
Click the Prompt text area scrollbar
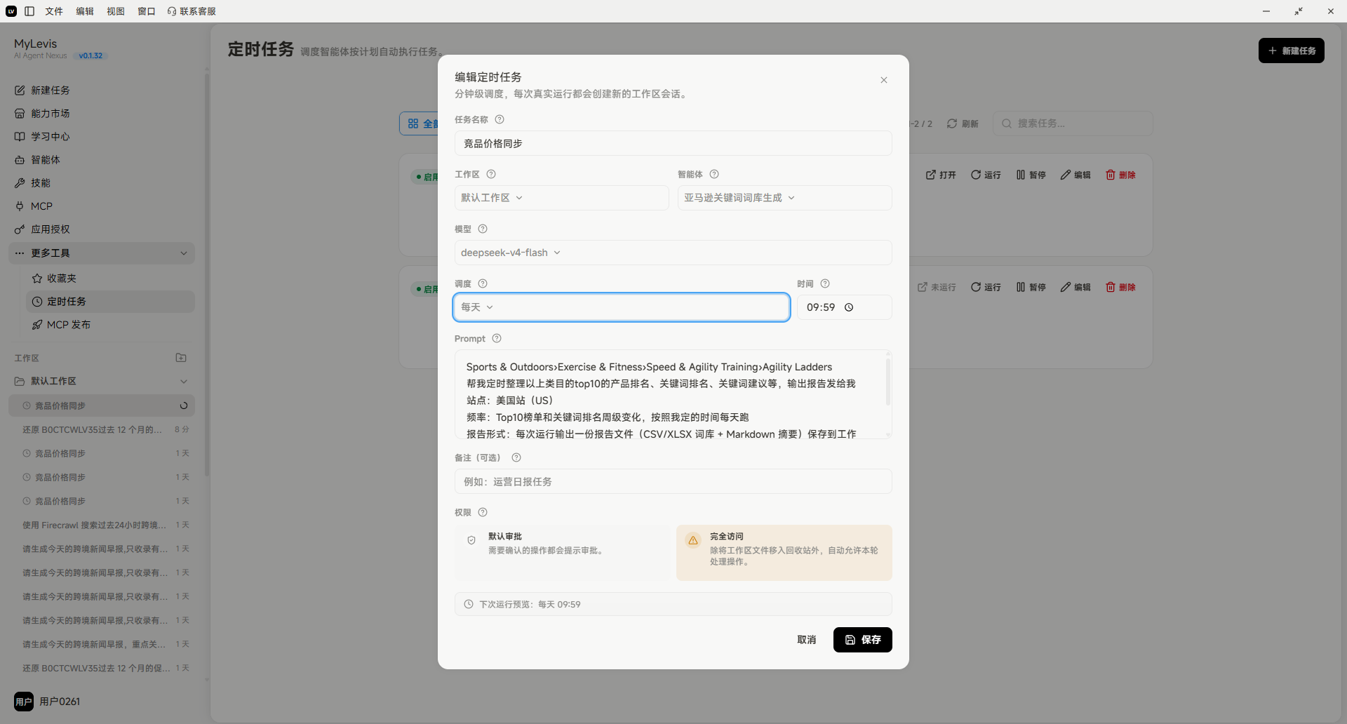[x=888, y=382]
